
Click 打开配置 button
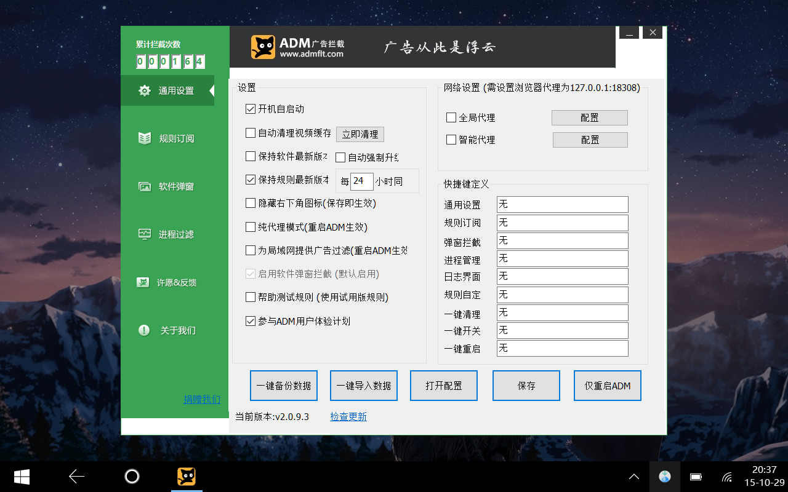click(444, 386)
